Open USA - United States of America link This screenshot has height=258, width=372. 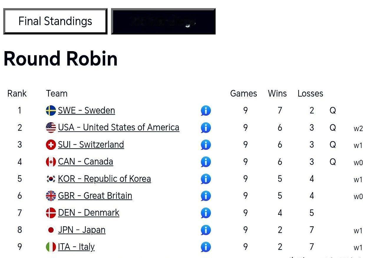click(x=118, y=128)
